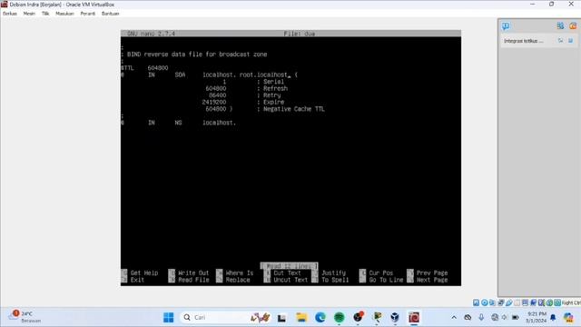The width and height of the screenshot is (581, 327).
Task: Open the dark round app with red badge
Action: pyautogui.click(x=359, y=317)
